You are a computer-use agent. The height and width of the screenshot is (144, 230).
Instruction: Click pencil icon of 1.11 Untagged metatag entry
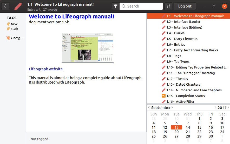163,73
